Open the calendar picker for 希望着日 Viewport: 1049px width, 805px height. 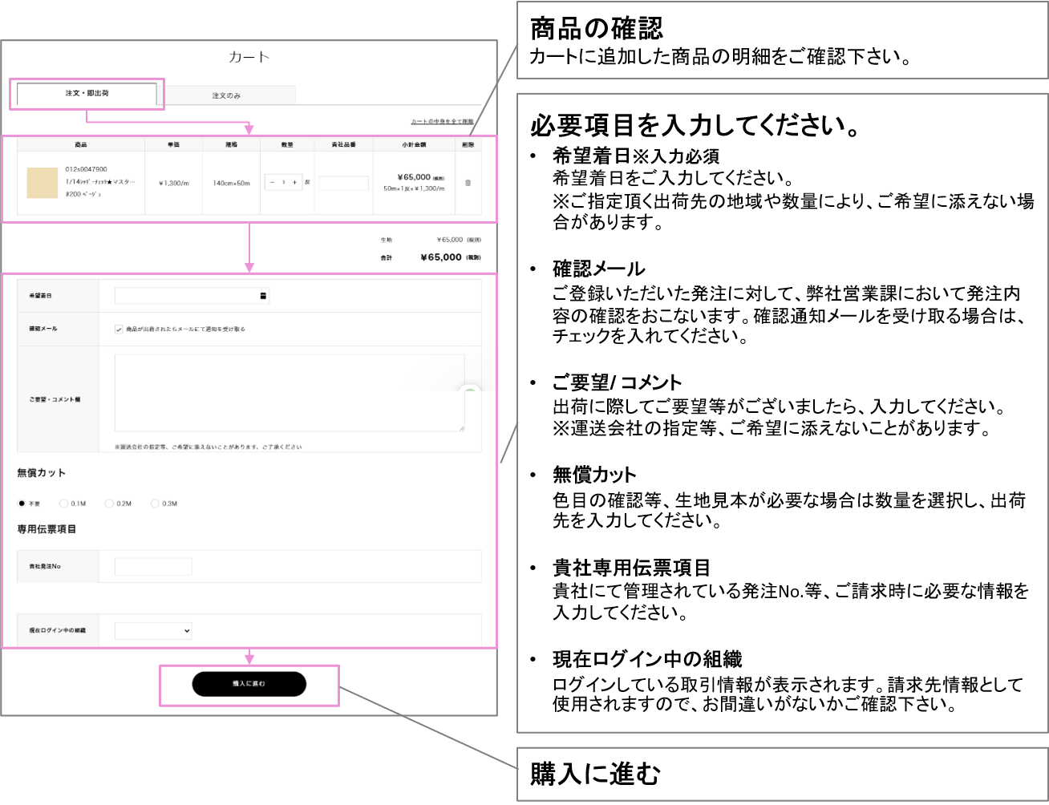click(263, 296)
